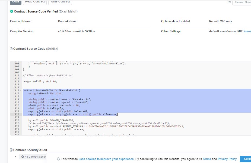Click the Contract Source Code file icon
The width and height of the screenshot is (251, 163).
11,49
